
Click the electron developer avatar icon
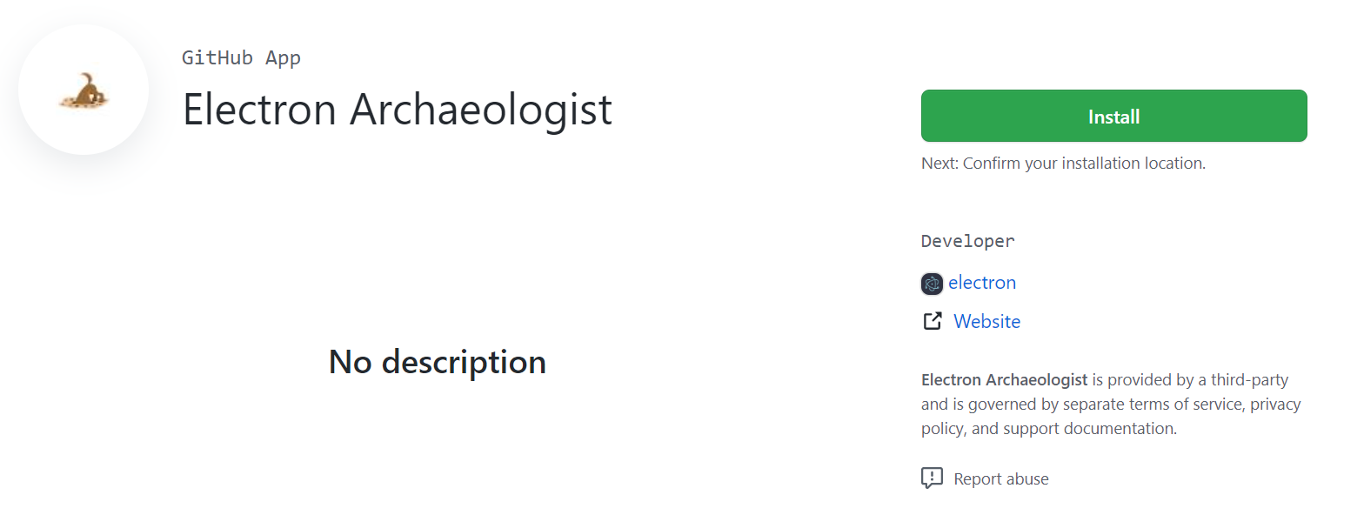point(932,284)
